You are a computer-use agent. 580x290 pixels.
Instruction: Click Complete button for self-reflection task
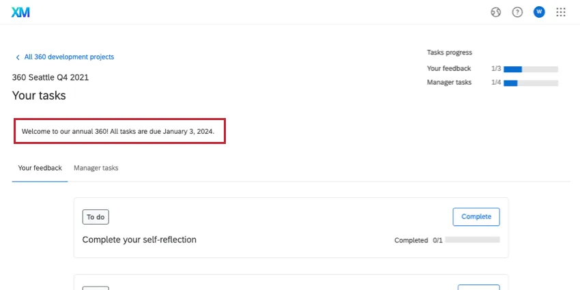[476, 217]
